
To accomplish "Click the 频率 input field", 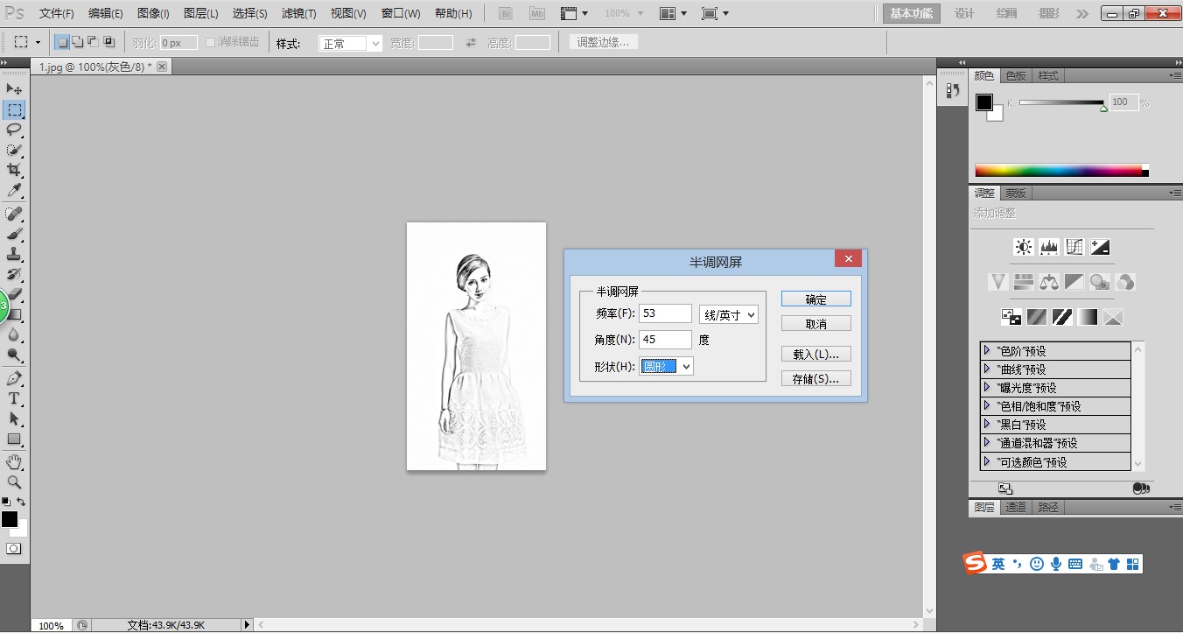I will point(665,313).
